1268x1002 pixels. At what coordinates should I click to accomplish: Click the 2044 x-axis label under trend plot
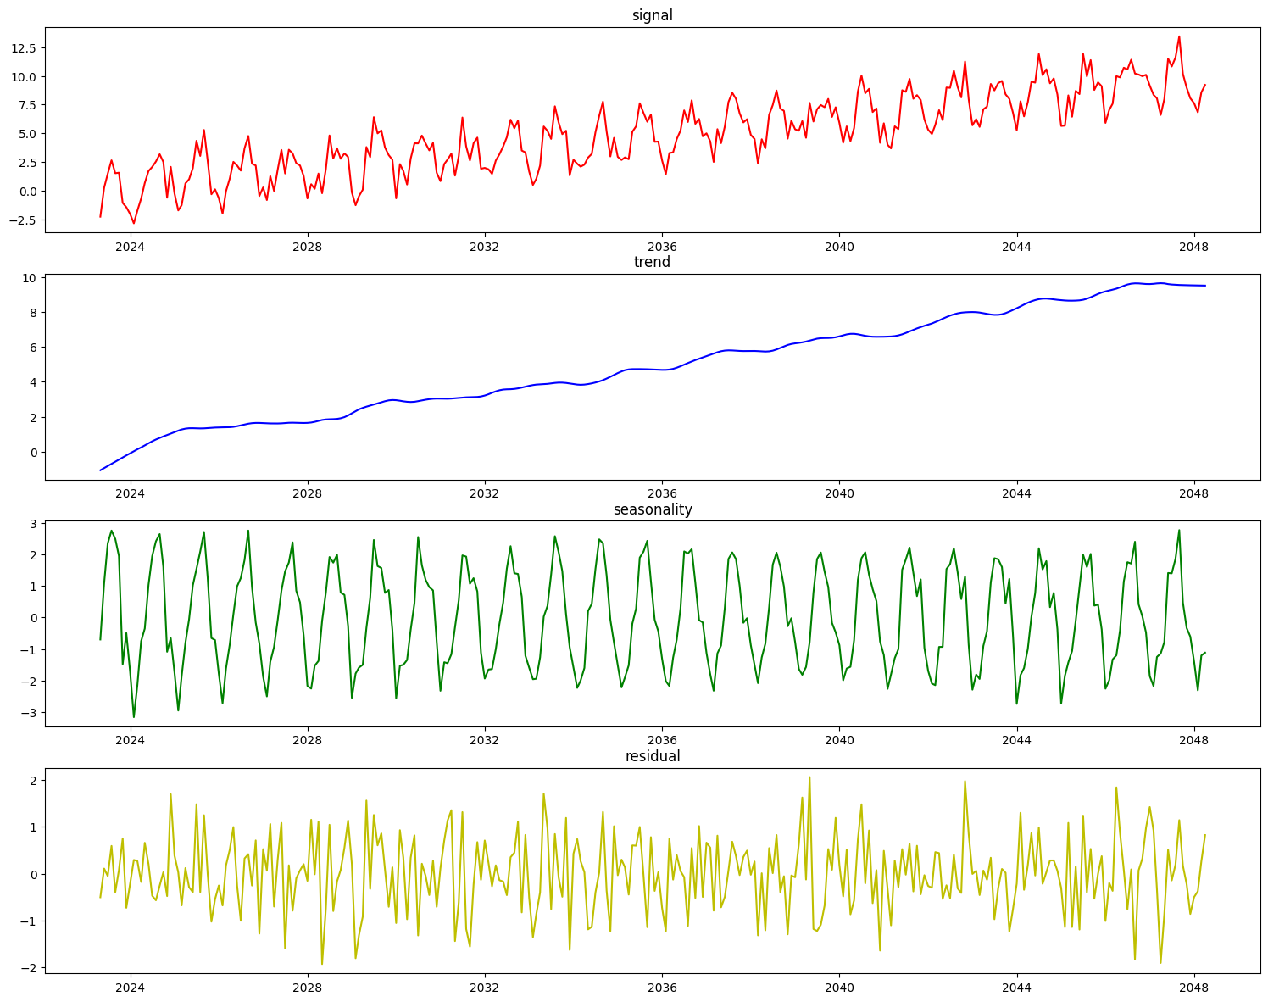1016,493
